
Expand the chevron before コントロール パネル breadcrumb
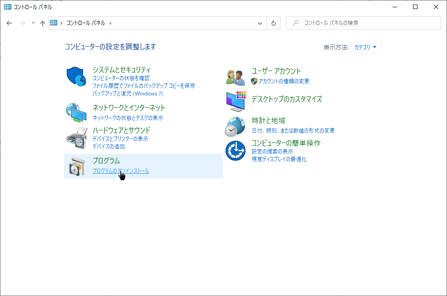pyautogui.click(x=61, y=24)
